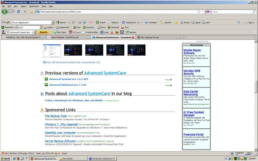Expand the Advanced SystemCare search dropdown arrow

(35, 32)
